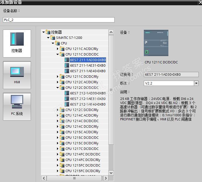Click folder icon of CPU 1215C AC/DC/Rly
This screenshot has width=202, height=182.
[62, 132]
